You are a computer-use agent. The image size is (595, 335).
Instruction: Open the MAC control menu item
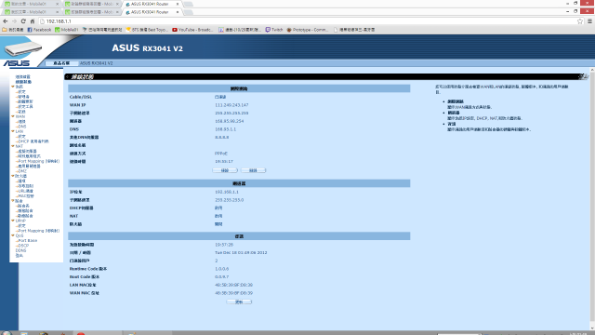pos(26,196)
